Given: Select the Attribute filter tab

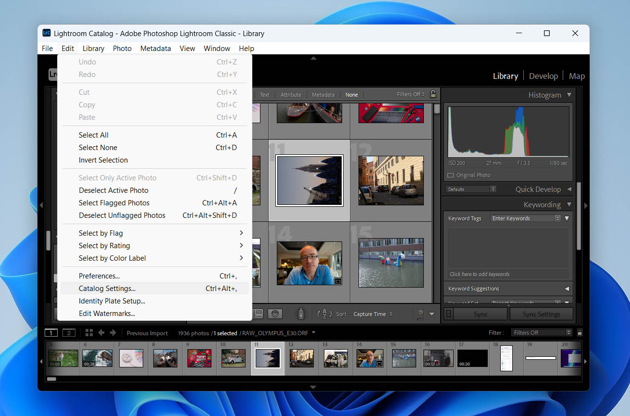Looking at the screenshot, I should click(291, 95).
